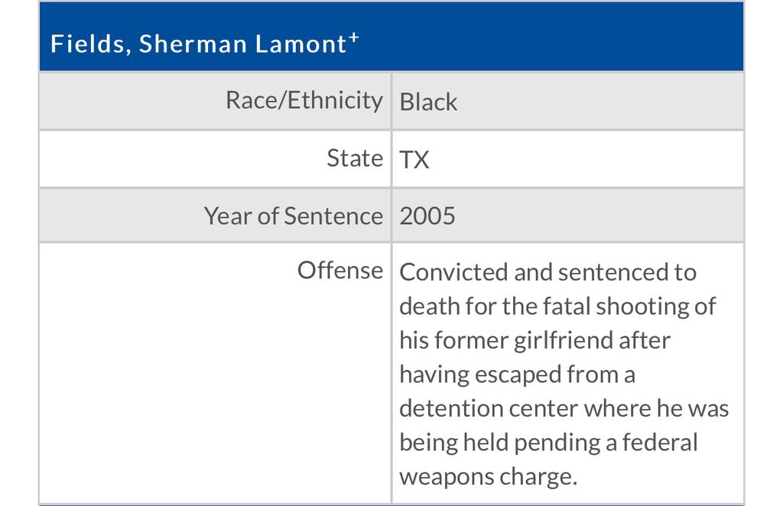Screen dimensions: 783x506
Task: Click the word Sherman in the header
Action: tap(193, 44)
